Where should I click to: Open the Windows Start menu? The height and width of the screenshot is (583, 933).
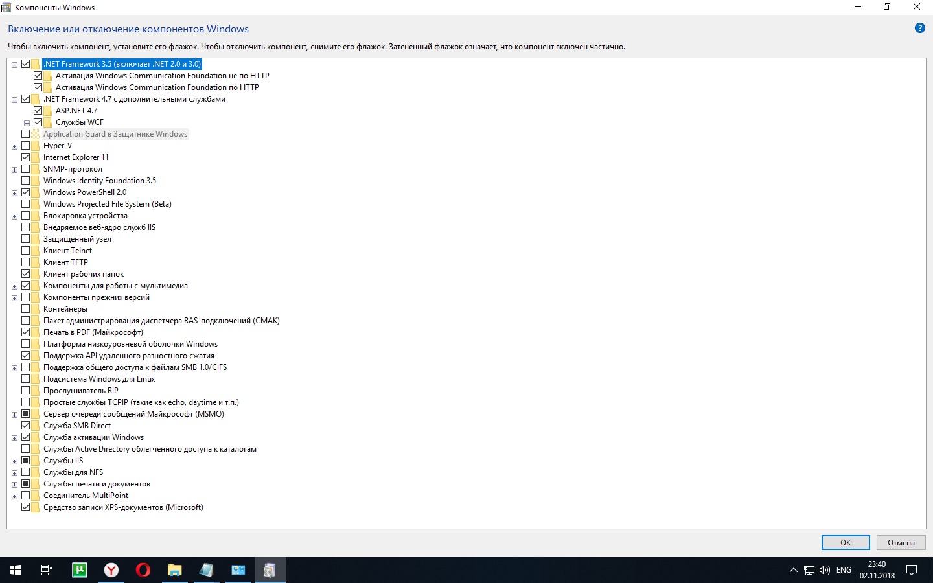[x=16, y=570]
